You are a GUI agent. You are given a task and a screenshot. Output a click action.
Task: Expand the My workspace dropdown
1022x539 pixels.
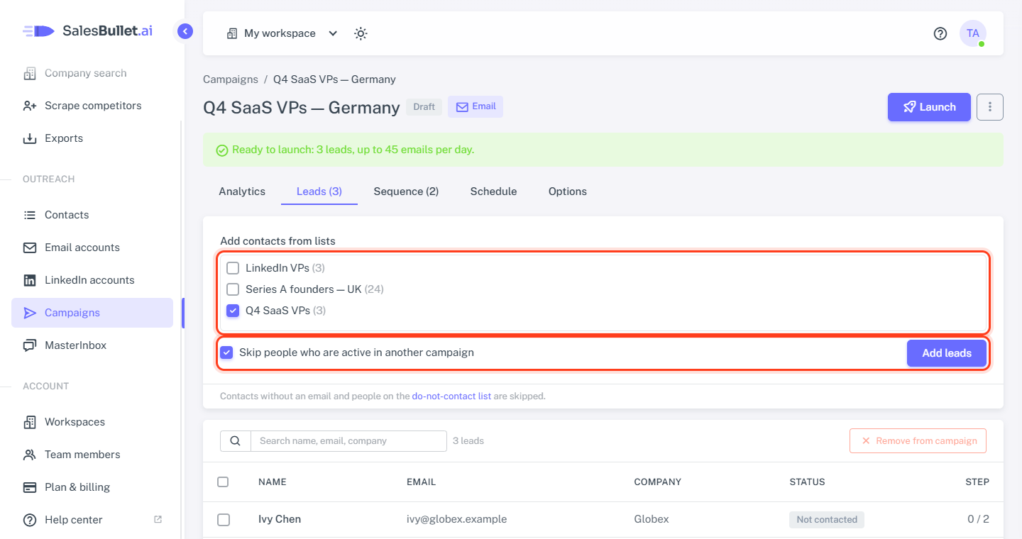[x=282, y=33]
